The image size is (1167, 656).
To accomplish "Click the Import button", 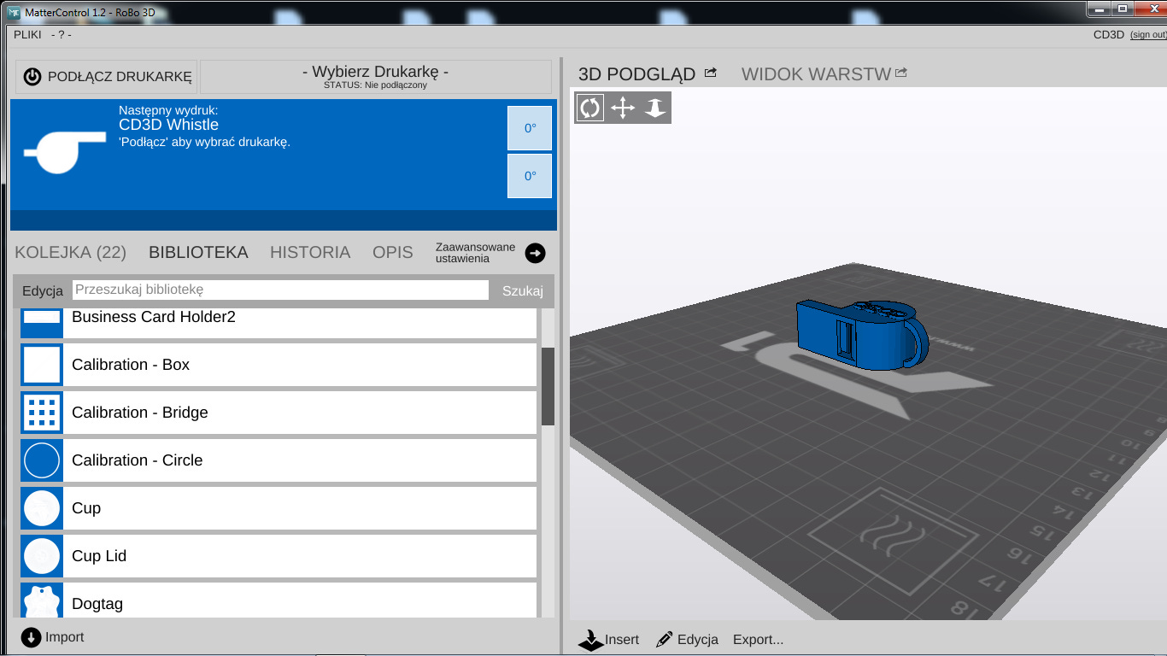I will click(53, 637).
